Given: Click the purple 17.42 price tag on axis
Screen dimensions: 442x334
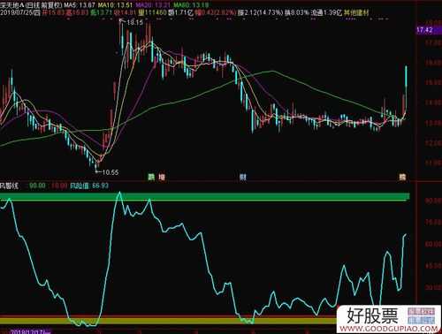Looking at the screenshot, I should point(424,30).
